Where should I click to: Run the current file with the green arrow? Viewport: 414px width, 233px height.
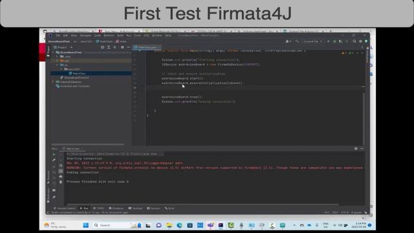[x=329, y=41]
